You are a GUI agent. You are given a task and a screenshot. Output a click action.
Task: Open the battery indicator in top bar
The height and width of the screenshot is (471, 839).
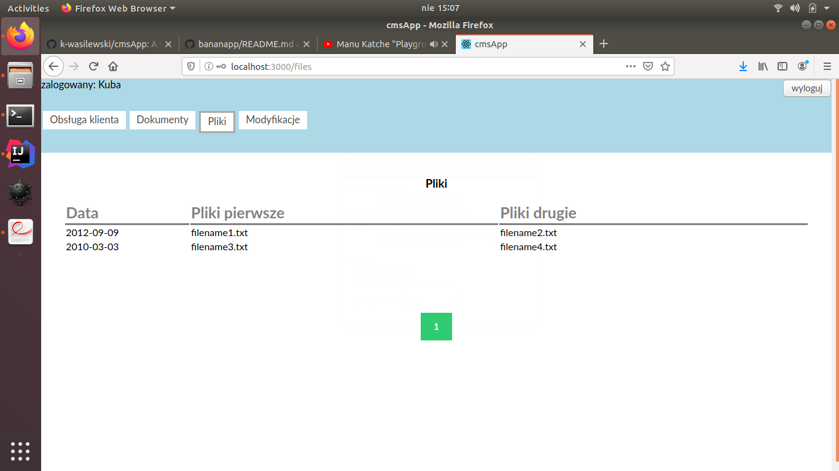(813, 8)
